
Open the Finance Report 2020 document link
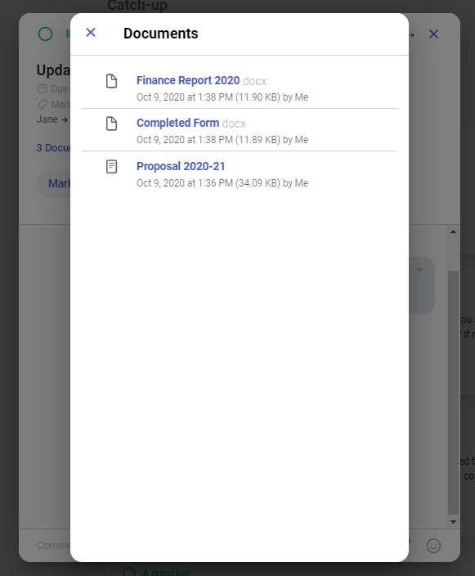click(188, 80)
